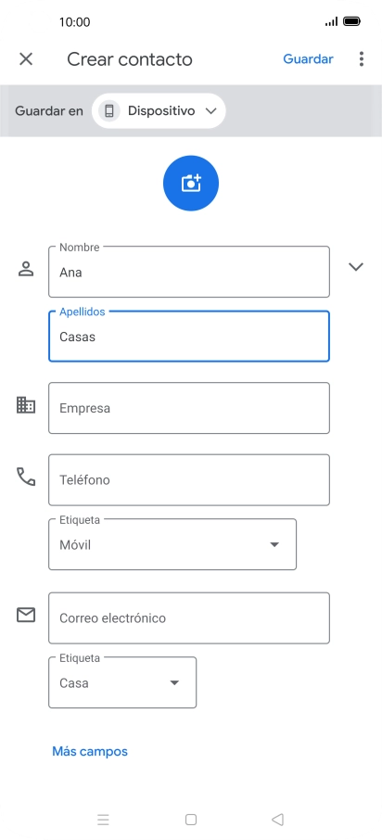
Task: Open the Móvil phone label dropdown
Action: tap(172, 544)
